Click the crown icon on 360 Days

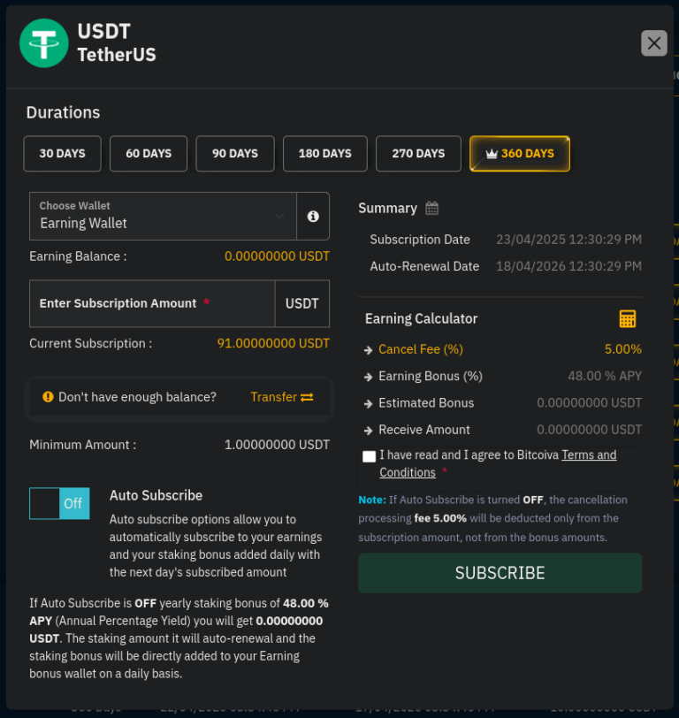[x=492, y=154]
